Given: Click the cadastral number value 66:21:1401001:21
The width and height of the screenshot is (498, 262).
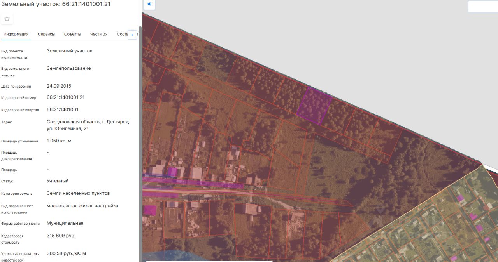Looking at the screenshot, I should pyautogui.click(x=66, y=97).
